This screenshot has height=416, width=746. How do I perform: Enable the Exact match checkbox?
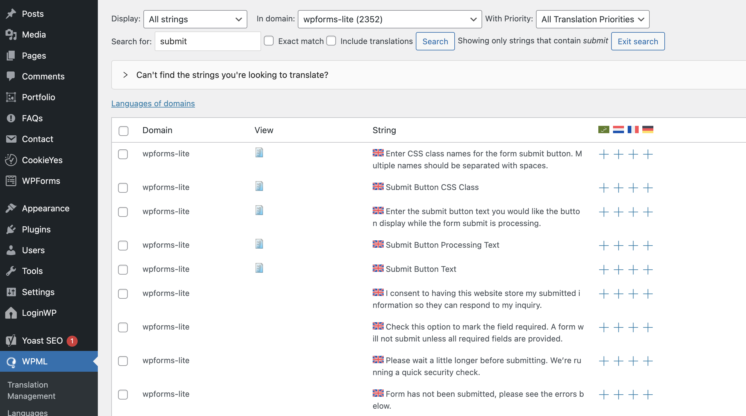coord(269,41)
